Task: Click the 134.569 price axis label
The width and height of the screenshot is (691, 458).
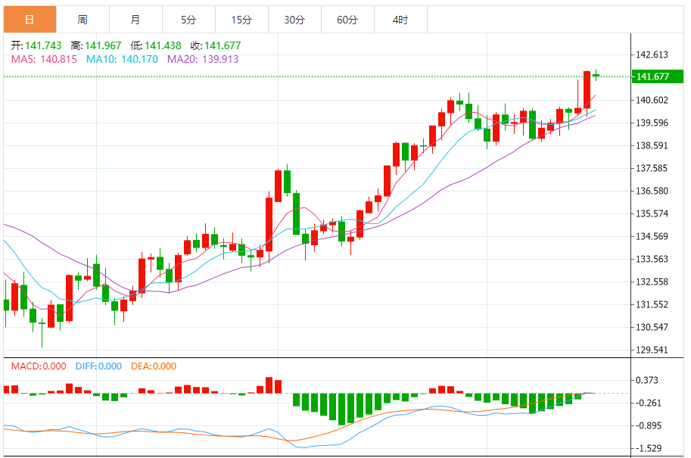Action: coord(652,236)
